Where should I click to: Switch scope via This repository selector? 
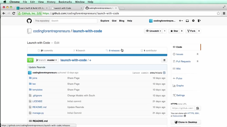pos(42,21)
